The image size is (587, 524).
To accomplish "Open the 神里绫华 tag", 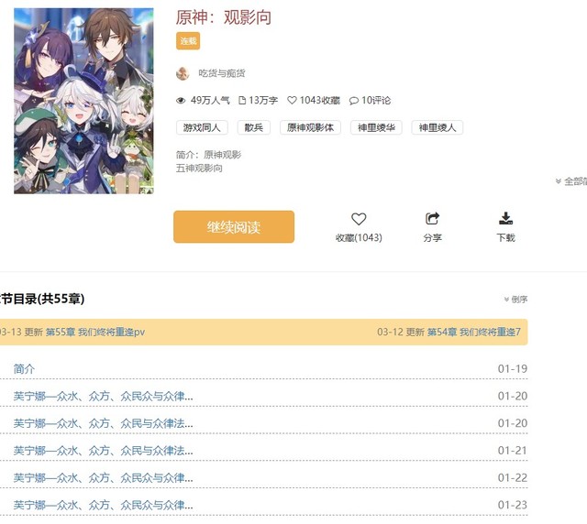I will click(x=376, y=127).
